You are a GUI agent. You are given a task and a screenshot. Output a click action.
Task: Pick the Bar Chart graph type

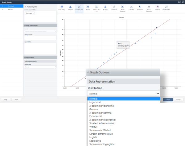coord(105,8)
